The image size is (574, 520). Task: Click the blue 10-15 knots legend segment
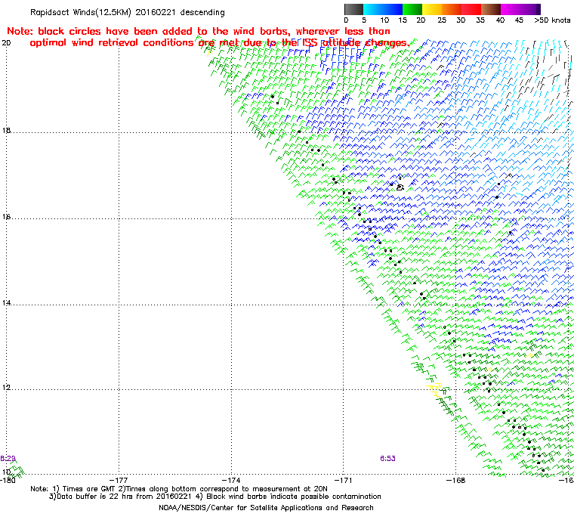[393, 9]
